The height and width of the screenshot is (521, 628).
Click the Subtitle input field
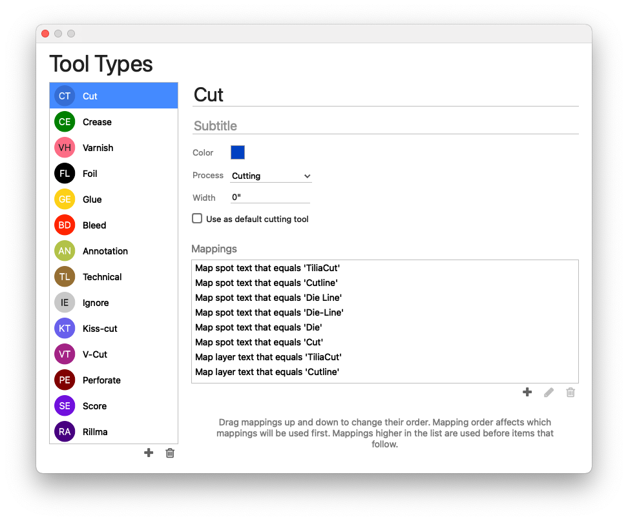pyautogui.click(x=385, y=126)
